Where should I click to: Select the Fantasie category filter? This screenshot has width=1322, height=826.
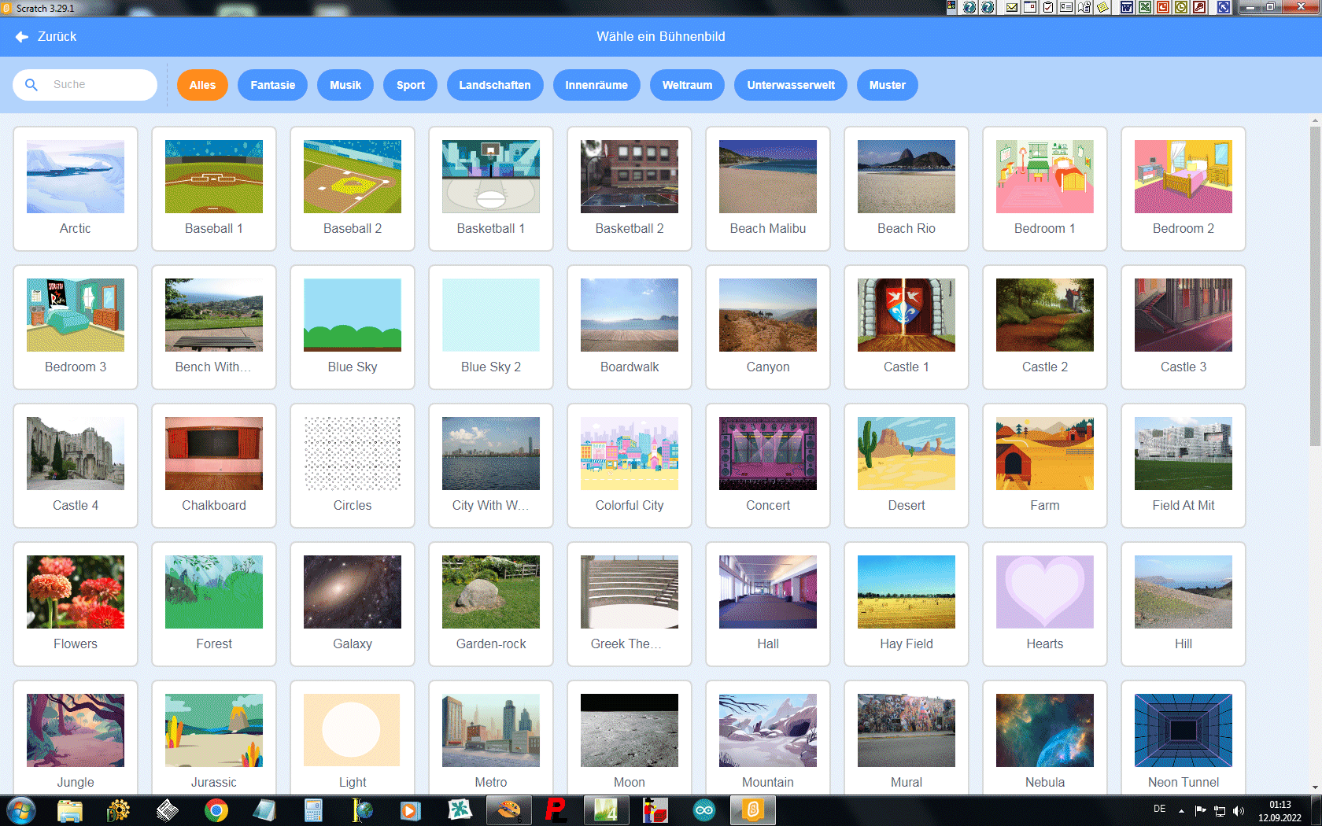pyautogui.click(x=272, y=85)
